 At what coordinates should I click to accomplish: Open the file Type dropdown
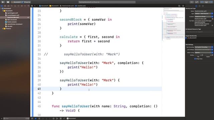(x=204, y=14)
